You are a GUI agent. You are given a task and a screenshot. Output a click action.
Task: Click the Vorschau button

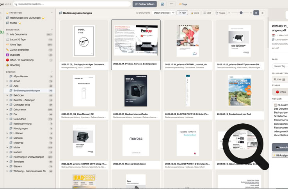click(280, 147)
